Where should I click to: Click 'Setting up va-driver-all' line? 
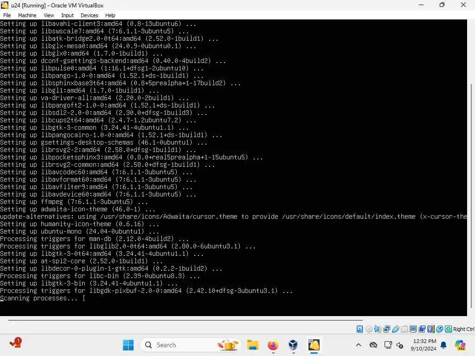[94, 98]
